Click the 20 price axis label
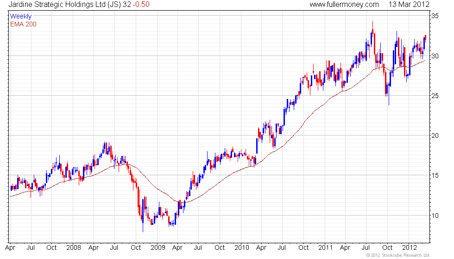The image size is (454, 259). click(x=435, y=136)
